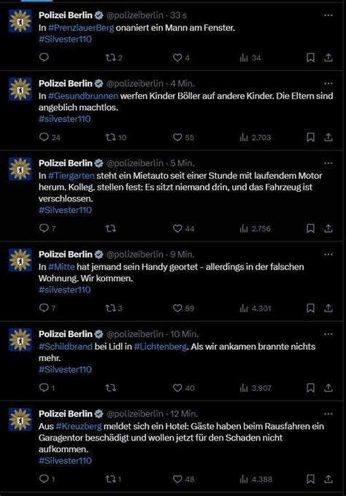Open the three-dot menu on Gesundbrunnen tweet
This screenshot has width=346, height=496.
click(328, 83)
